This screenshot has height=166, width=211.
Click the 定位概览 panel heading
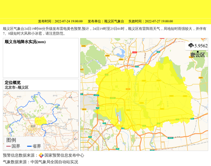tap(13, 82)
